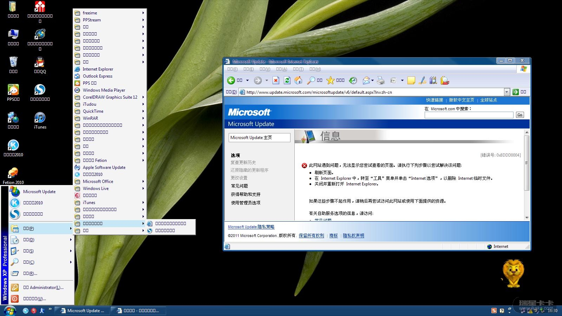
Task: Click 使用管理员选项 in the sidebar
Action: [x=246, y=203]
